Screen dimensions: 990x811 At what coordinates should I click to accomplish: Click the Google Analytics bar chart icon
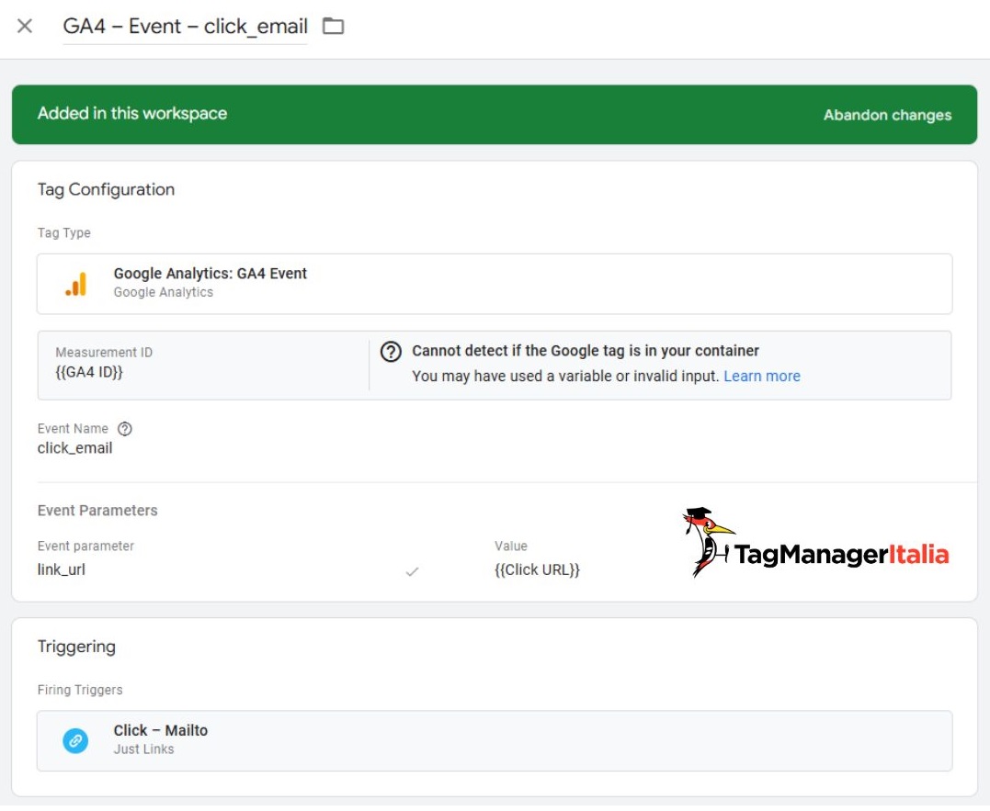[x=75, y=285]
